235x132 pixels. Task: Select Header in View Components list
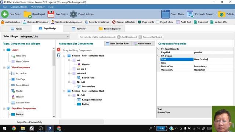20,97
